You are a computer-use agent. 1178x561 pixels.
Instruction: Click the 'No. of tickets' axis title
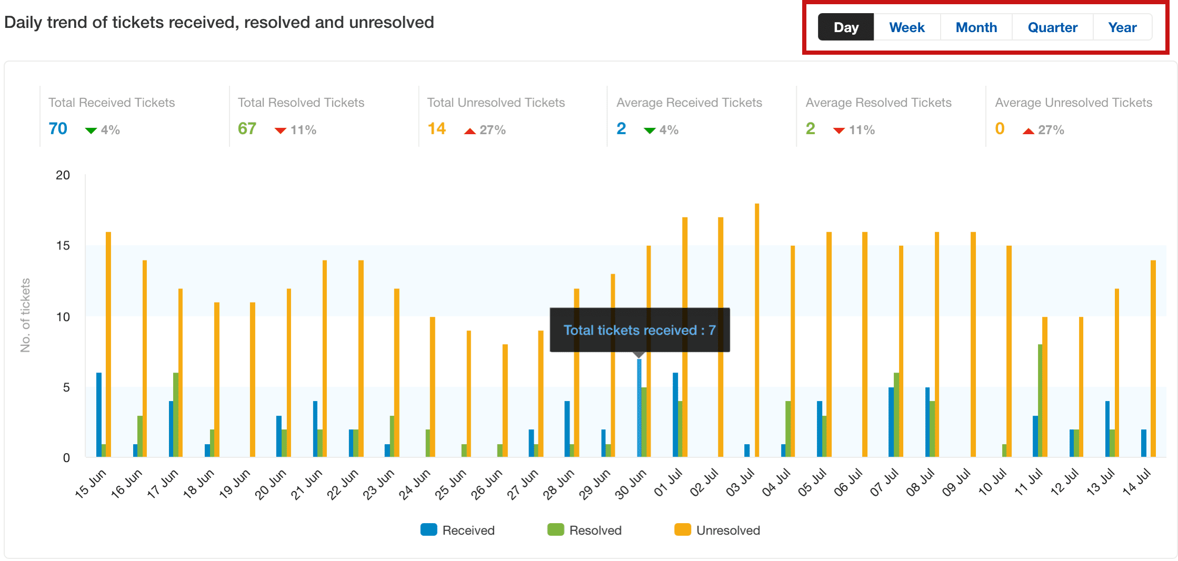pyautogui.click(x=25, y=315)
